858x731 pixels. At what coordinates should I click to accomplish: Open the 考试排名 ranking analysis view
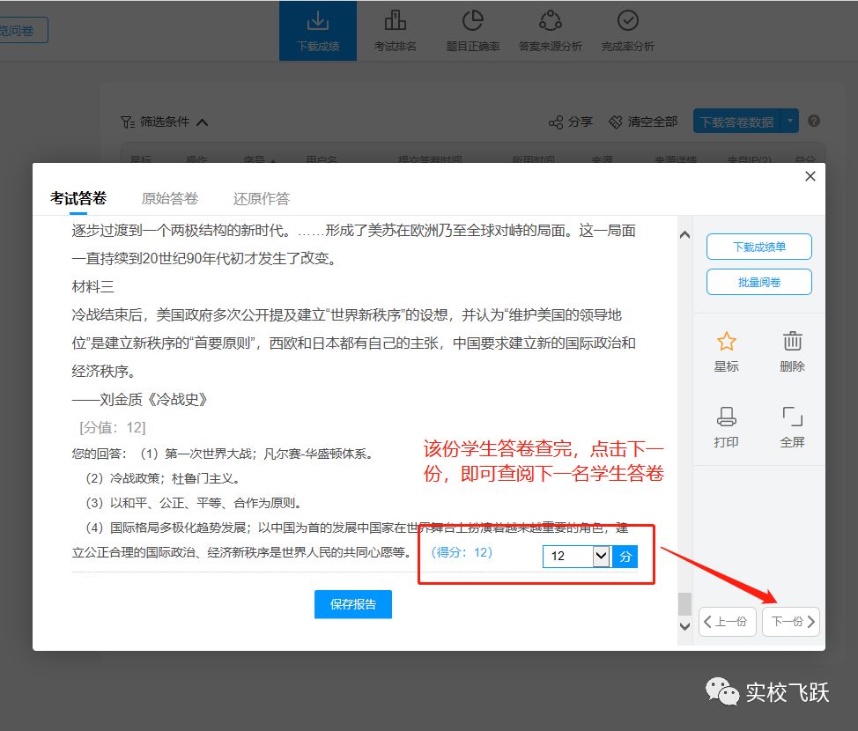[x=396, y=30]
